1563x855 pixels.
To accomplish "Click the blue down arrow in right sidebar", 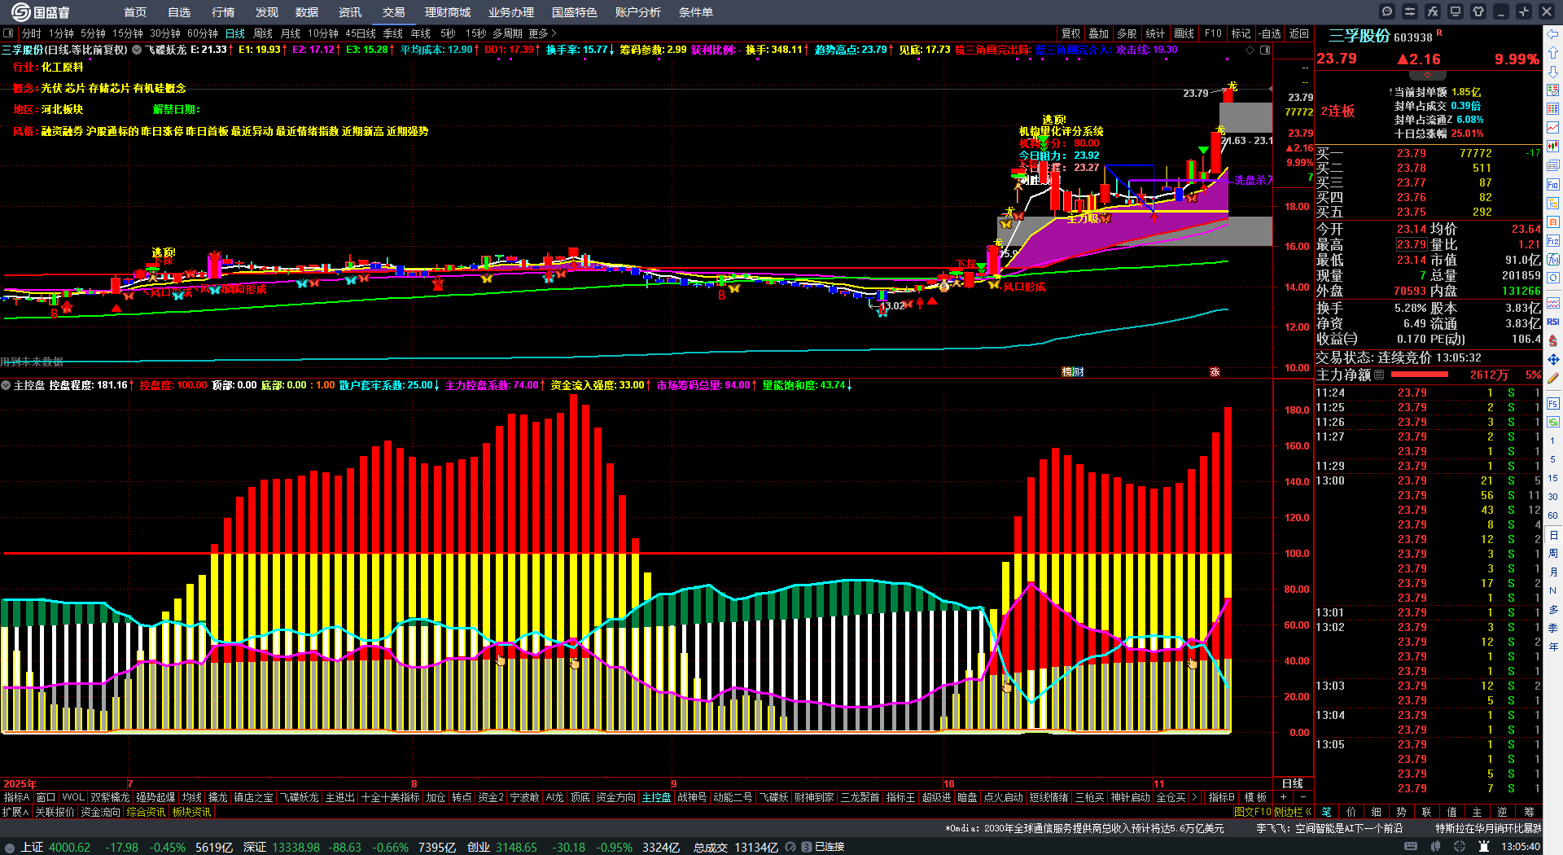I will pyautogui.click(x=1553, y=71).
